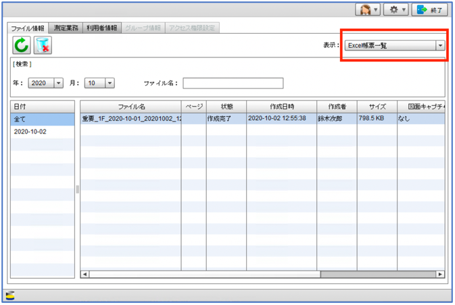The image size is (455, 305).
Task: Open the gear settings menu
Action: tap(396, 10)
